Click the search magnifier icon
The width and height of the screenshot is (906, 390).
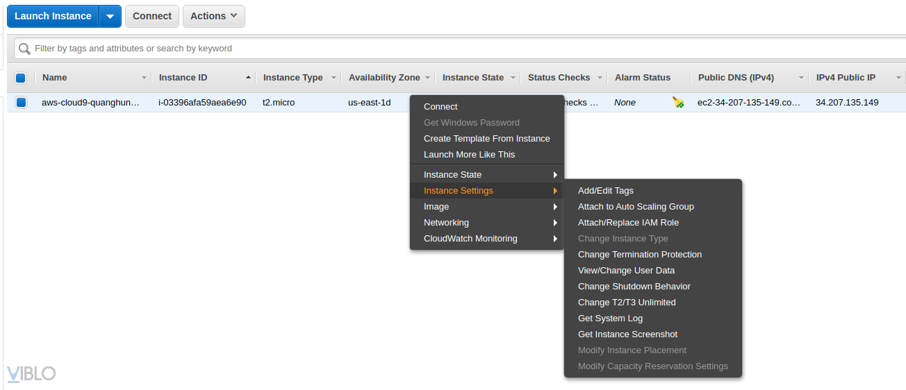coord(25,49)
